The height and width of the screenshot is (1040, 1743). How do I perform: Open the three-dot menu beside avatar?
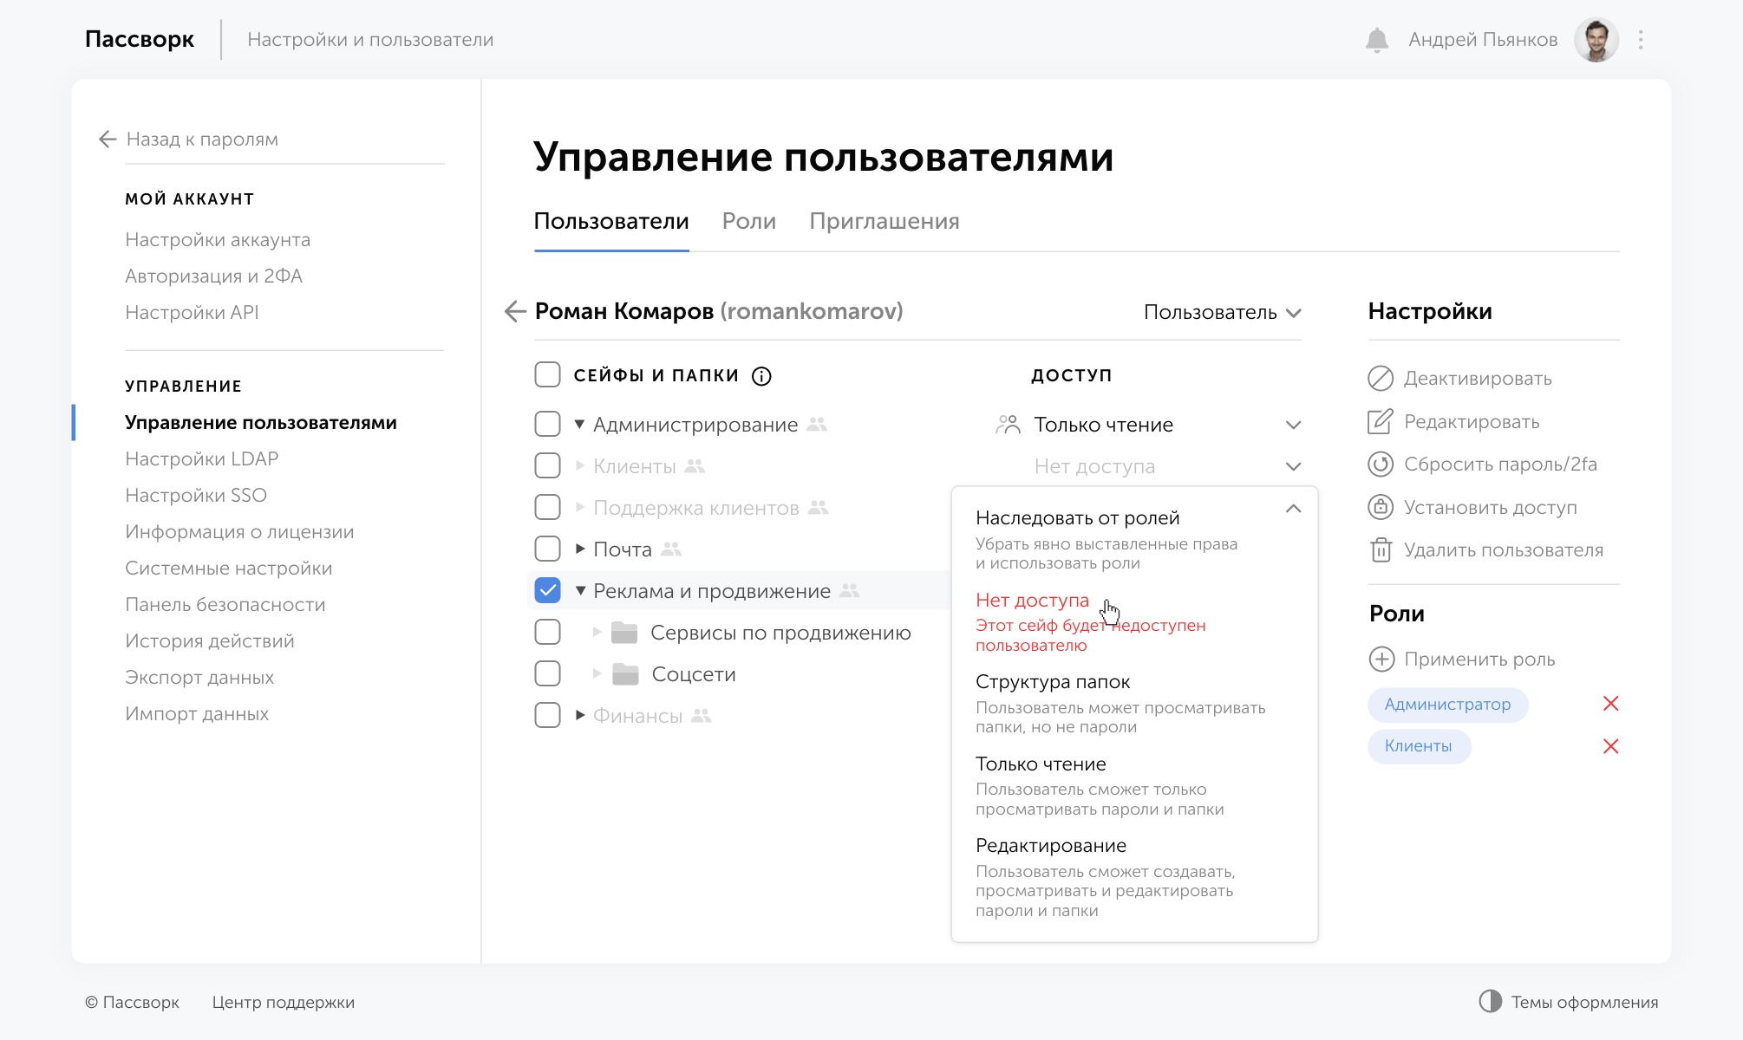tap(1641, 40)
